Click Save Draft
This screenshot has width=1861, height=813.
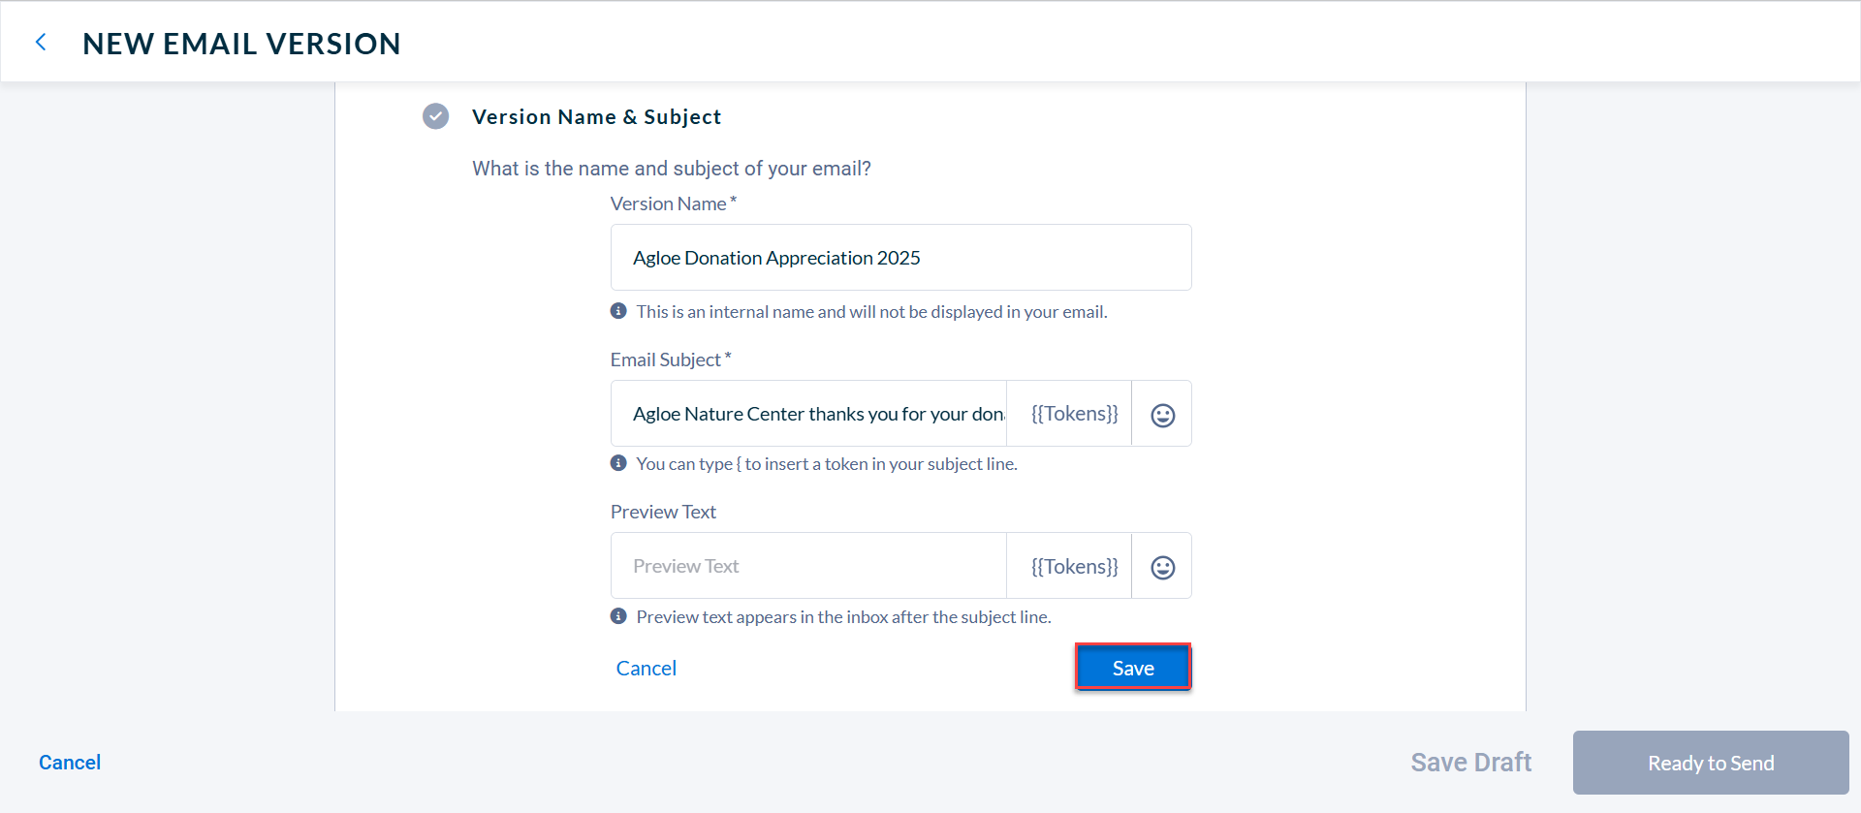pos(1471,763)
